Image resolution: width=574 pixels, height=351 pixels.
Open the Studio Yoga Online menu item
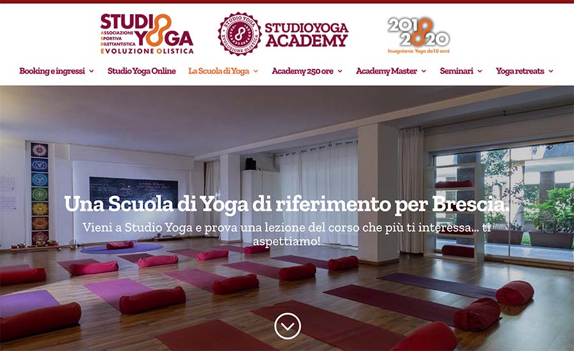click(x=142, y=71)
